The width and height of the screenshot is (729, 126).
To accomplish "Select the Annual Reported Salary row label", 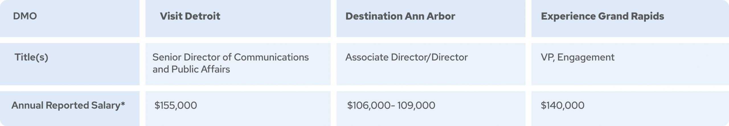I will pos(66,105).
